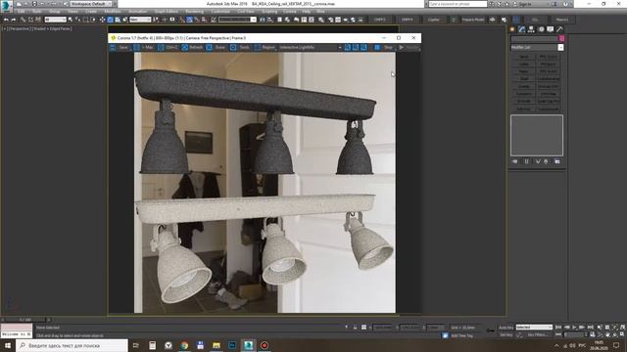This screenshot has width=627, height=352.
Task: Open the Selected key mode dropdown
Action: pyautogui.click(x=534, y=328)
